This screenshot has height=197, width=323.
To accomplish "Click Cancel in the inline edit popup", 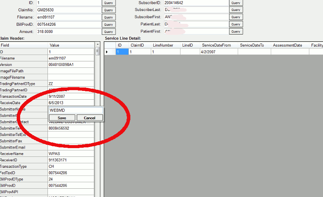I will [x=90, y=118].
